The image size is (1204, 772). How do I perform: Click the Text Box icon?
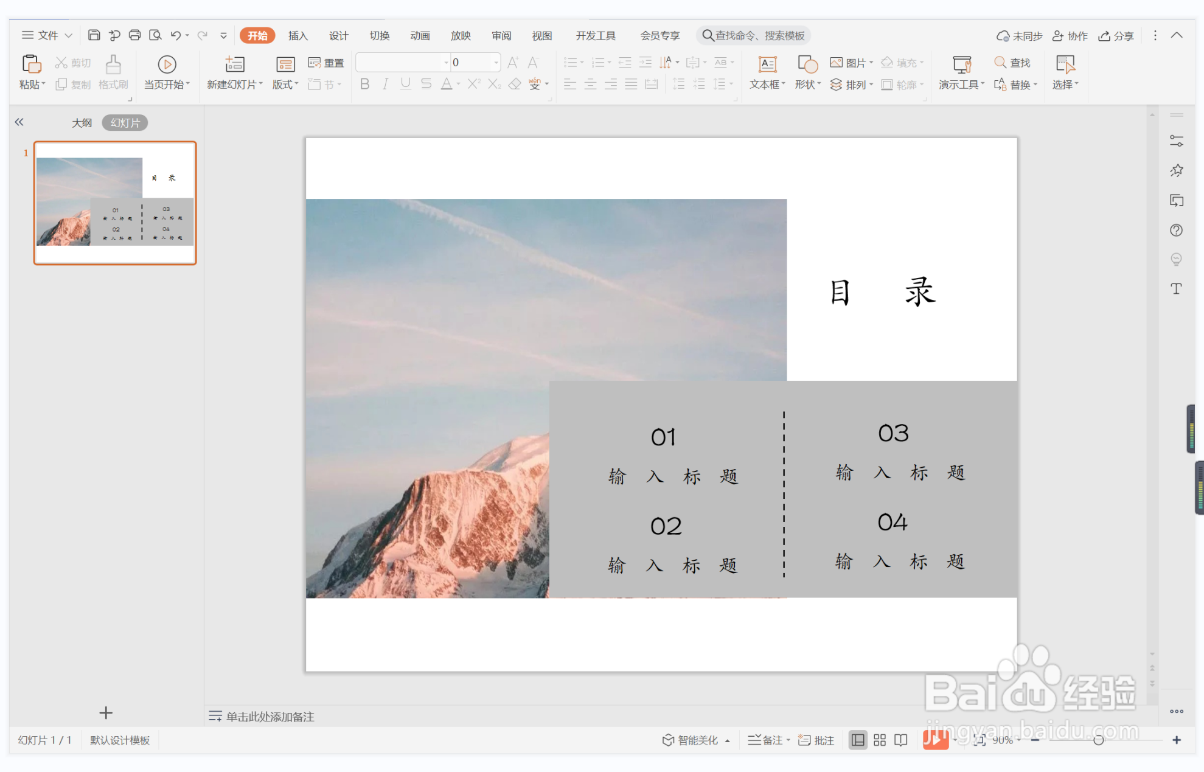(x=767, y=64)
